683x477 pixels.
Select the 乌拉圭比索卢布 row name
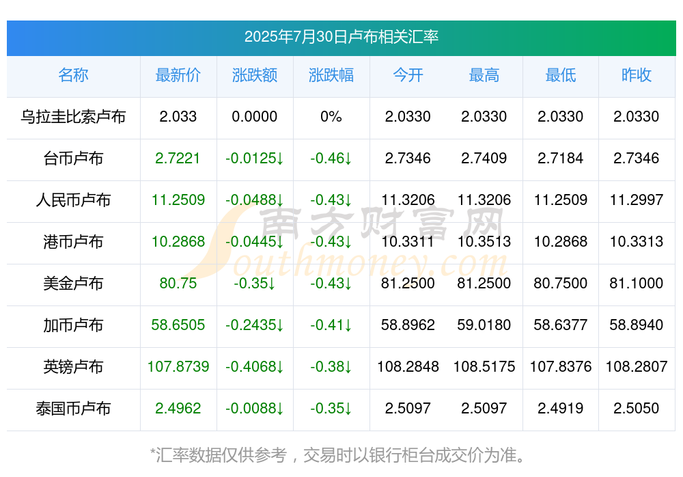(x=73, y=117)
